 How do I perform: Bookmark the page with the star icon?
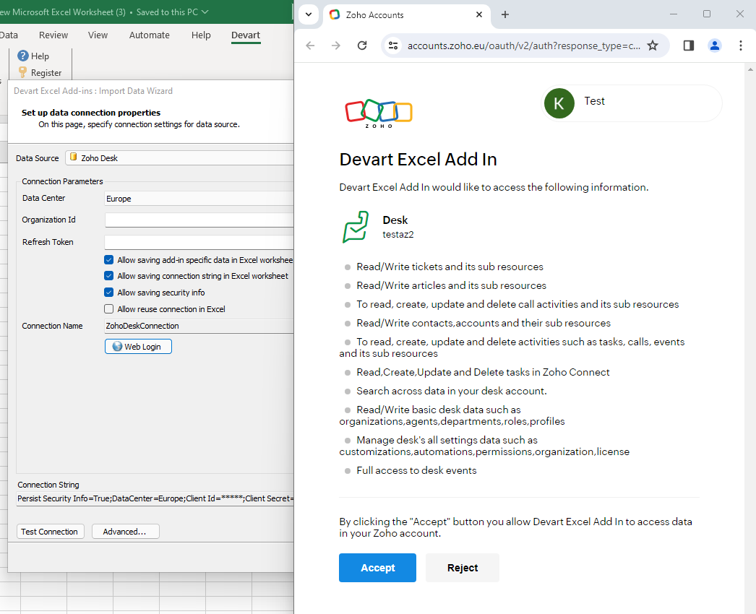click(653, 45)
